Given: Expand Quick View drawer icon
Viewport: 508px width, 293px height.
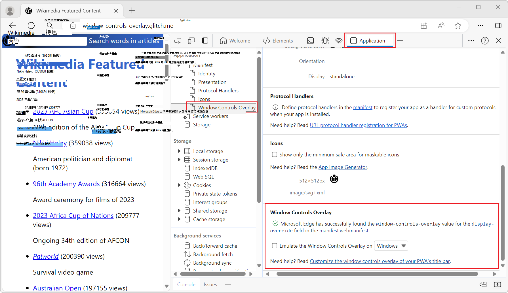Looking at the screenshot, I should pyautogui.click(x=498, y=284).
